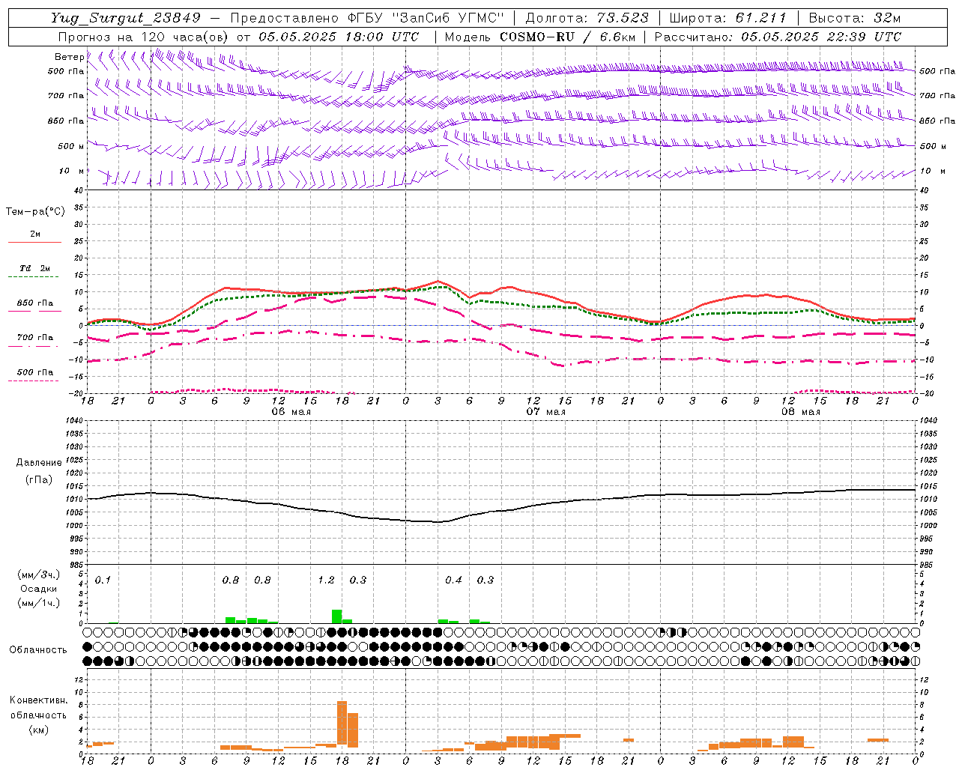Click the station title Yug_Surgut_23849
Image resolution: width=959 pixels, height=767 pixels.
click(x=127, y=18)
